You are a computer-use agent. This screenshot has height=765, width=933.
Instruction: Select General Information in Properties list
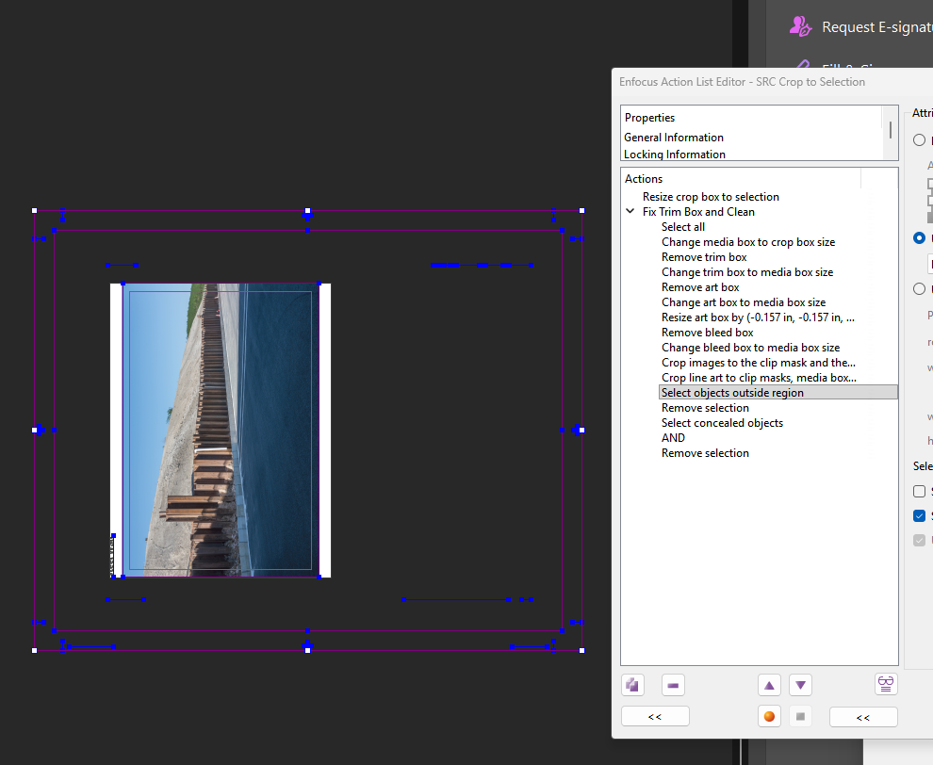(674, 138)
